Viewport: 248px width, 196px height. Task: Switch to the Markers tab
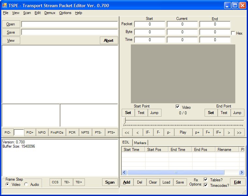coord(140,143)
